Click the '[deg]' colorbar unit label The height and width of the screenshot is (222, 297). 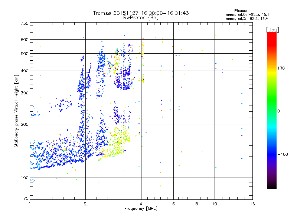pos(272,30)
